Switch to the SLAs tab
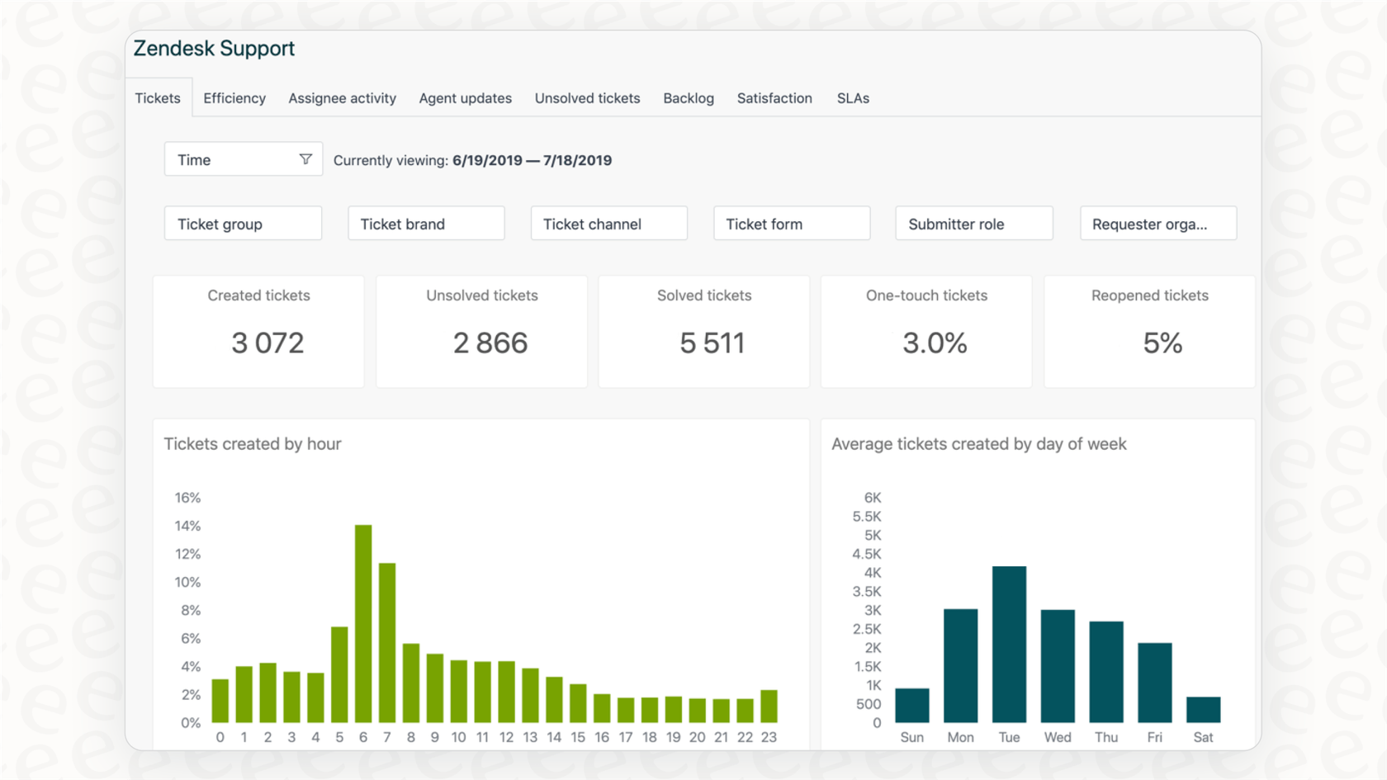1387x780 pixels. coord(853,97)
